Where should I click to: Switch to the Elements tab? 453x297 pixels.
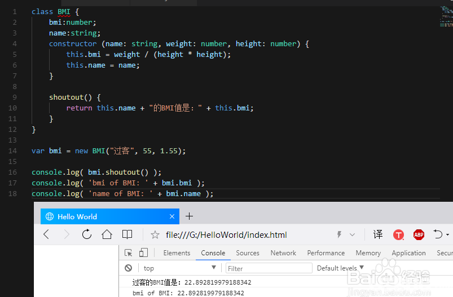(x=177, y=253)
